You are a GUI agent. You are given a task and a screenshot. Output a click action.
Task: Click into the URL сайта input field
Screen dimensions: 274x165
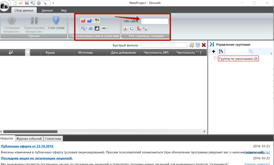click(154, 21)
